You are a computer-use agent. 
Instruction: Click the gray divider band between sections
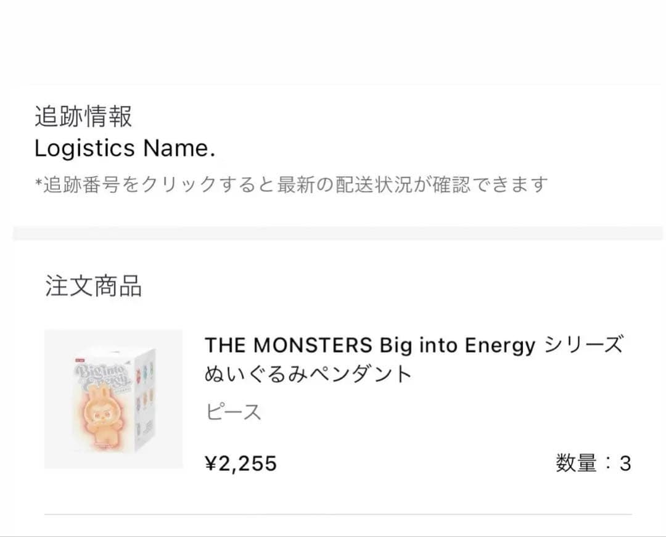click(338, 233)
